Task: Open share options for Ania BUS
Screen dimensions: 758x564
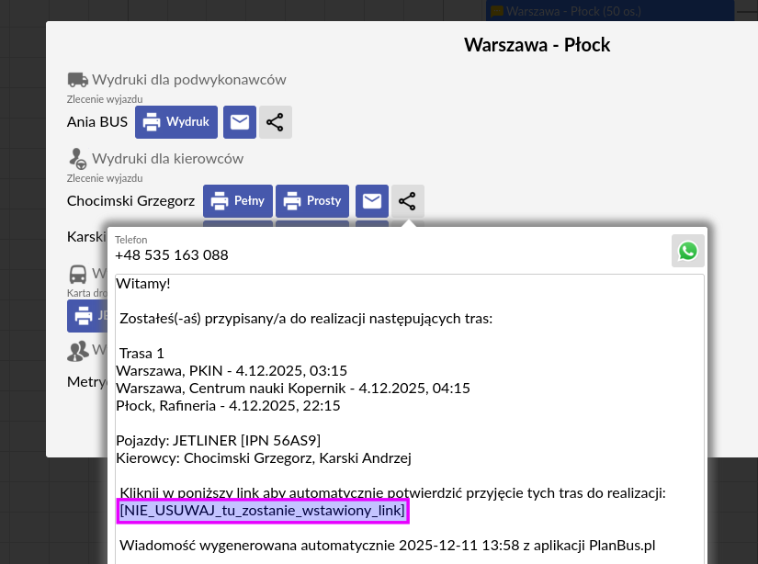Action: [275, 122]
